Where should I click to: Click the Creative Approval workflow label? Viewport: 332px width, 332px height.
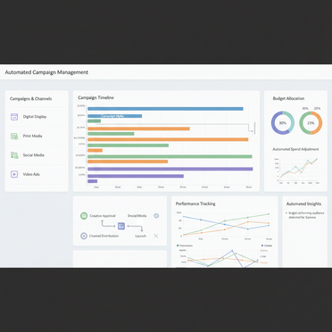tap(103, 216)
